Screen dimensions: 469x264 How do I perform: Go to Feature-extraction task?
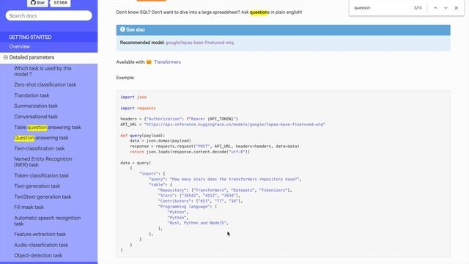pos(40,235)
